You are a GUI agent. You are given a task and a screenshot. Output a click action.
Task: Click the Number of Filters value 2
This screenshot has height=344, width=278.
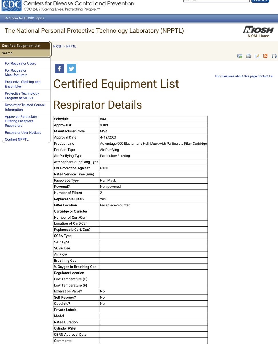click(101, 193)
